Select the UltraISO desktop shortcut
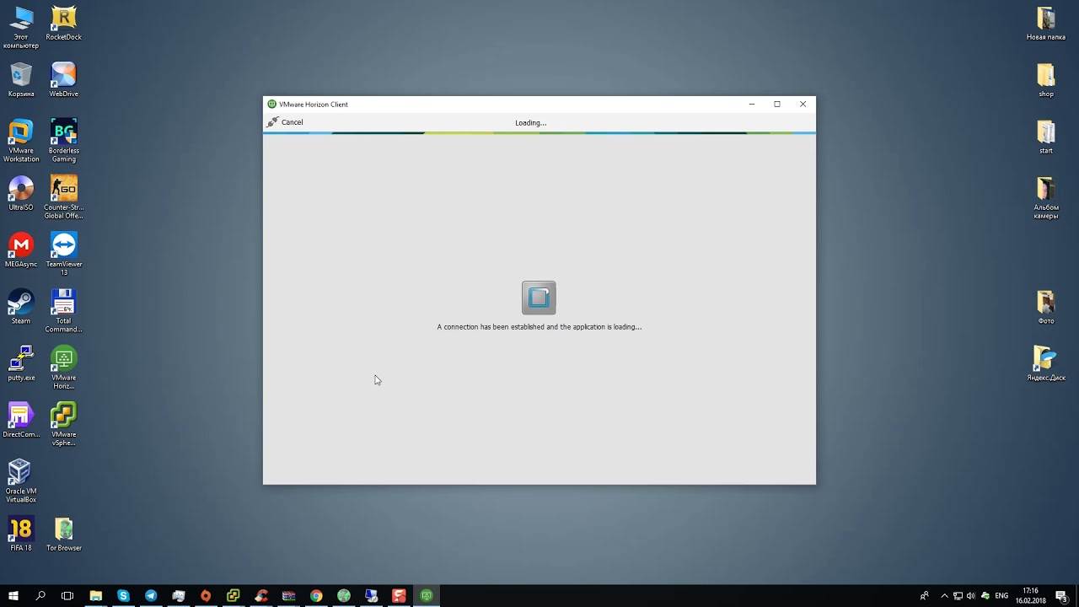 pyautogui.click(x=21, y=193)
